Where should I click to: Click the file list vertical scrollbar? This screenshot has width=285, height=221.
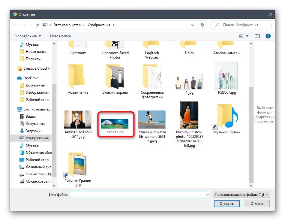click(x=251, y=135)
